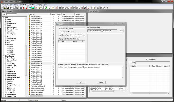Click the red square icon beside grid icon
Image resolution: width=174 pixels, height=102 pixels.
pyautogui.click(x=24, y=8)
